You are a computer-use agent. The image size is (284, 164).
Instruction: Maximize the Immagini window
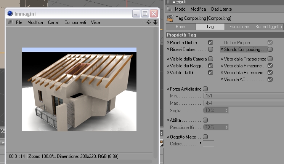coord(145,14)
